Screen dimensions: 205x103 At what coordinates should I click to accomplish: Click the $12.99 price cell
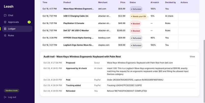(x=122, y=16)
